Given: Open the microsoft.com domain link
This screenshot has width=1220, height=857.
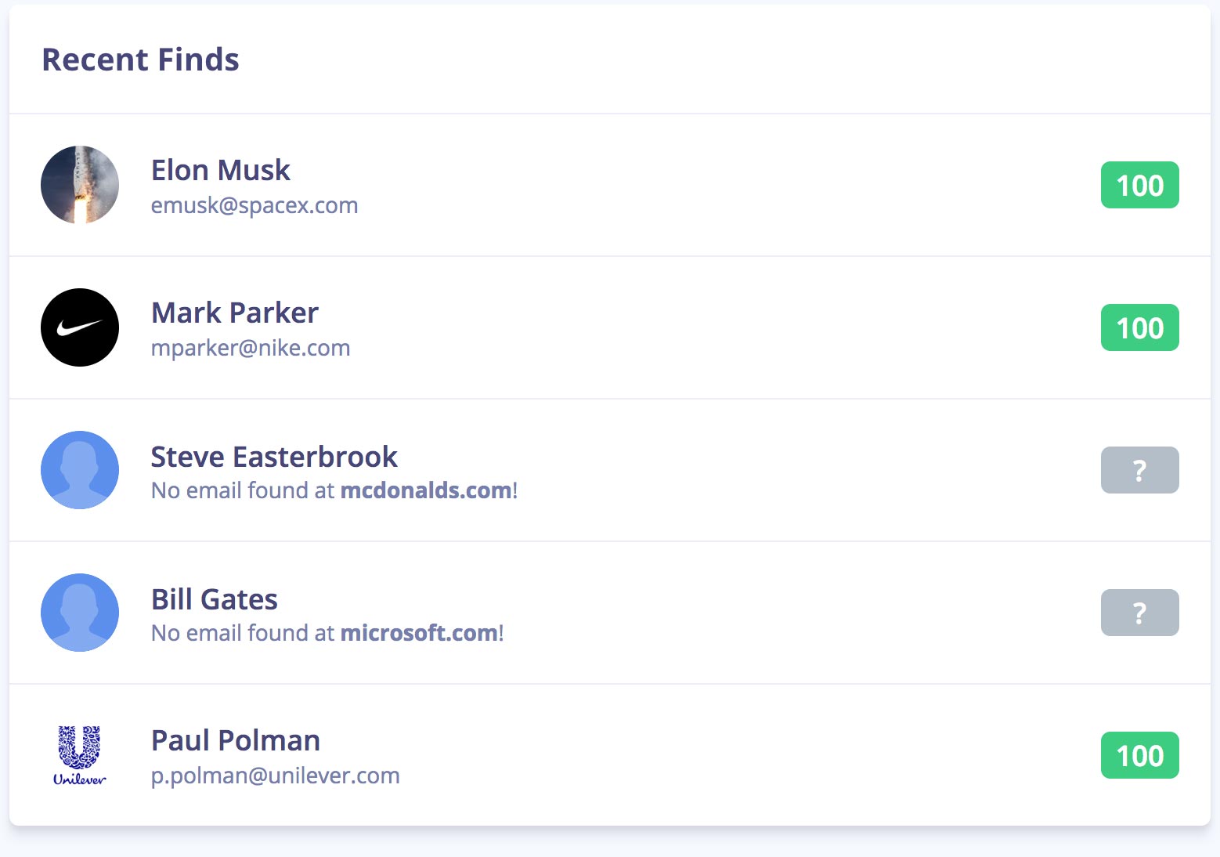Looking at the screenshot, I should pyautogui.click(x=419, y=633).
